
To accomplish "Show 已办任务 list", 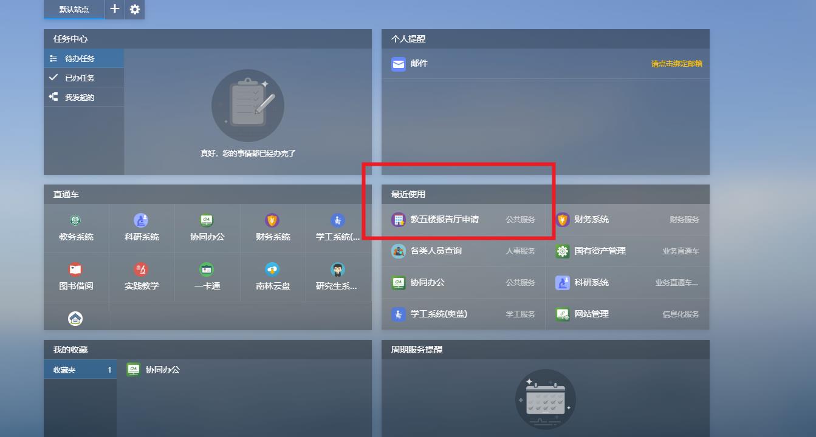I will pyautogui.click(x=80, y=78).
